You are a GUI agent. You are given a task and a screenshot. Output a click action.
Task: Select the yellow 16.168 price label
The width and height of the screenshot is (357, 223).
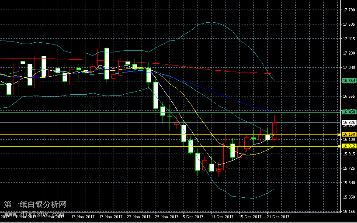pyautogui.click(x=349, y=134)
